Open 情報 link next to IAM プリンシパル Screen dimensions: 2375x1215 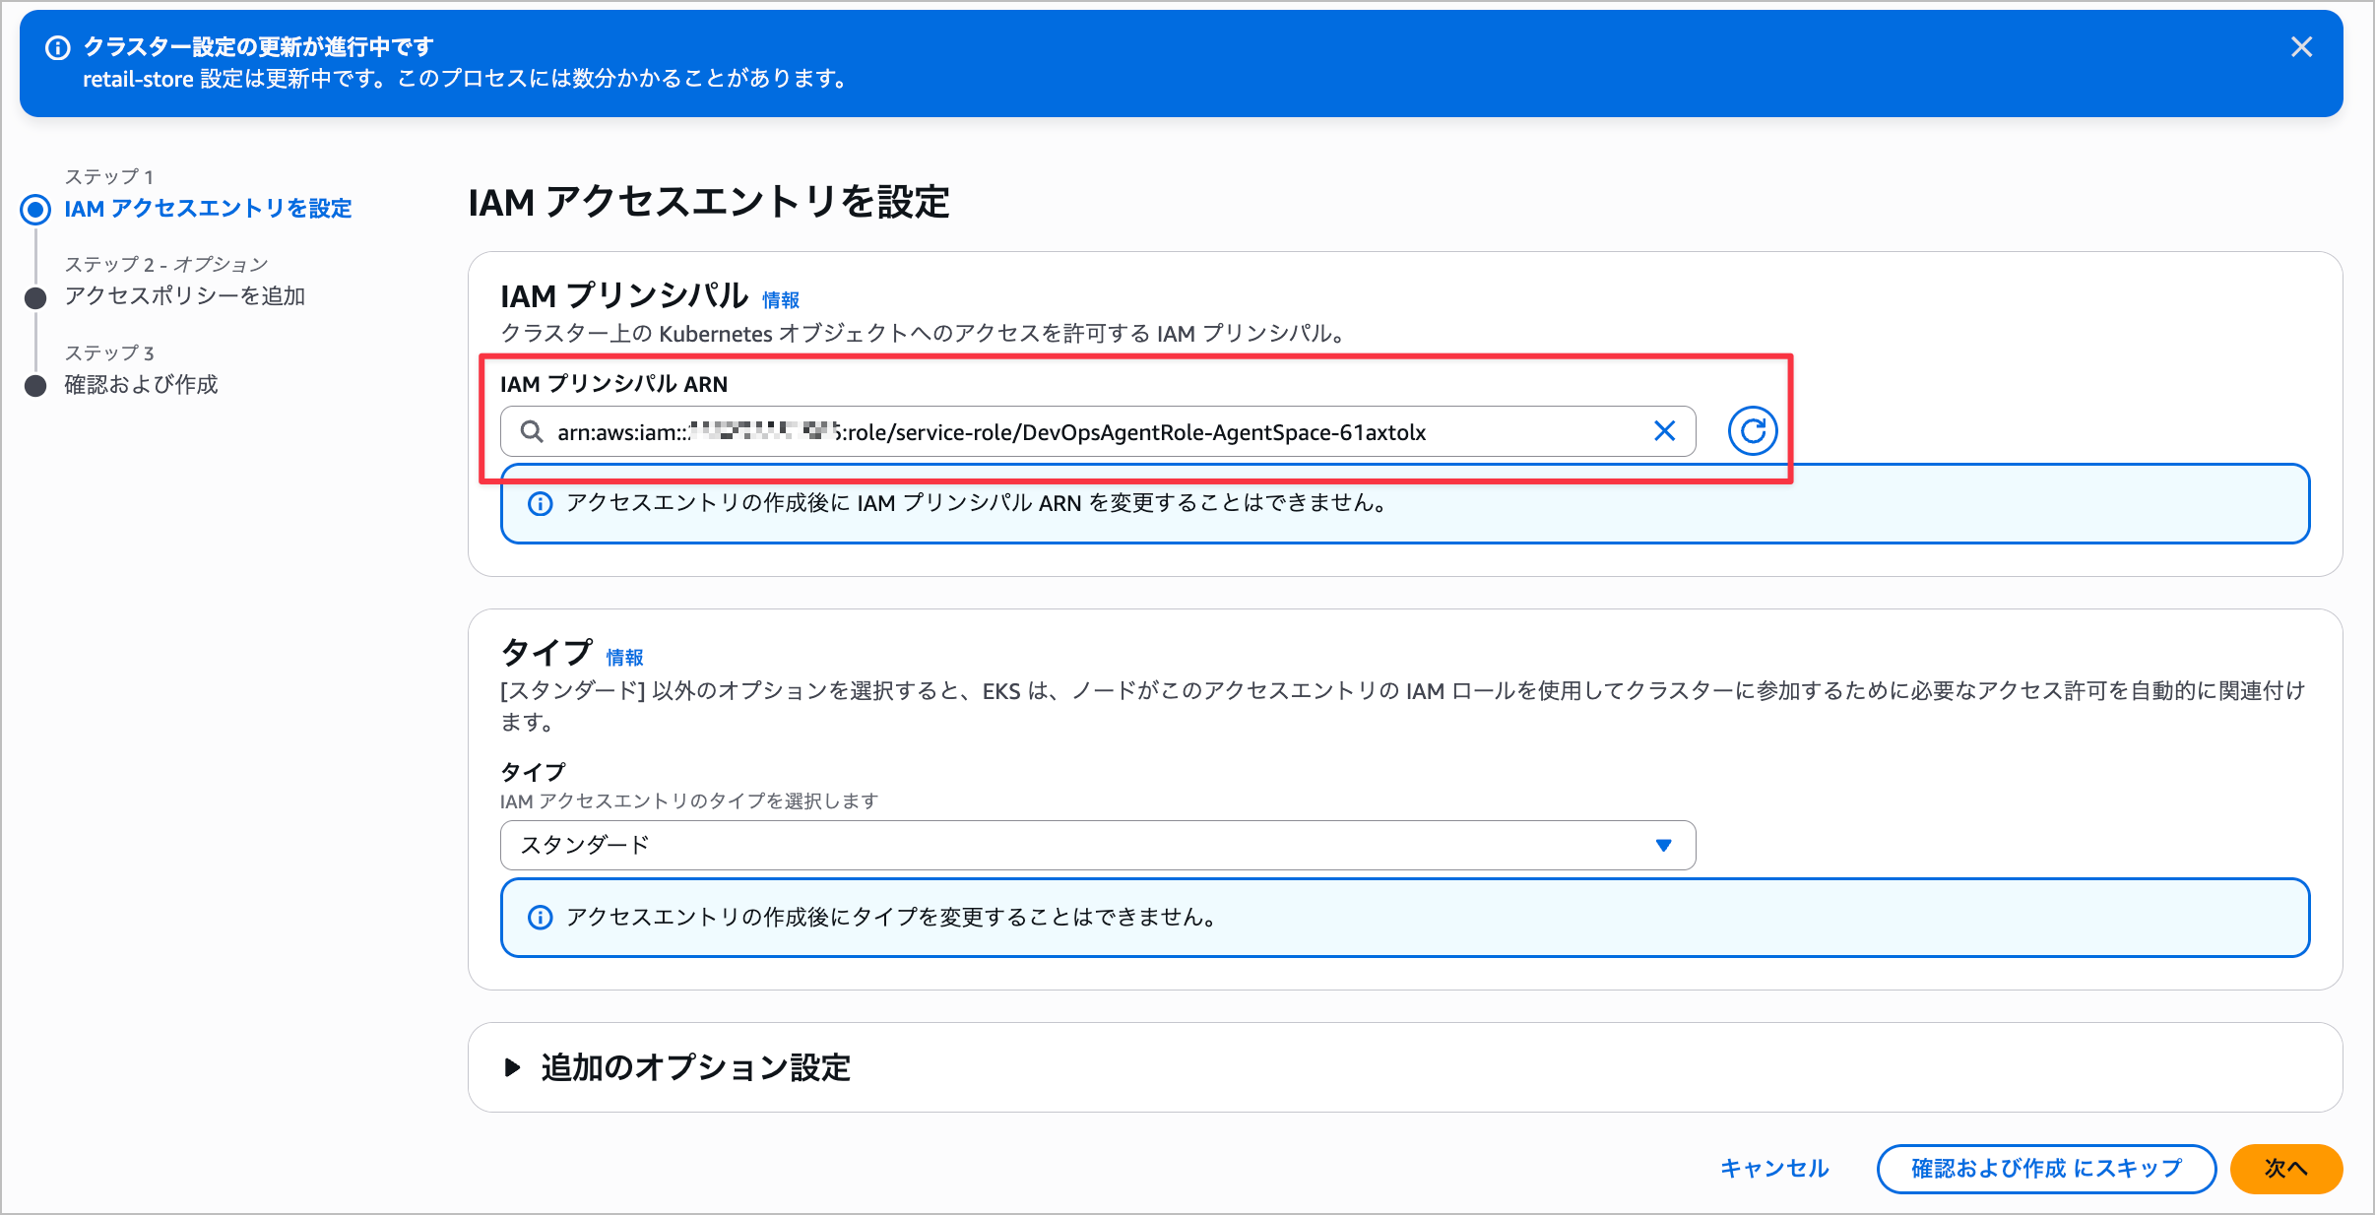pos(780,299)
